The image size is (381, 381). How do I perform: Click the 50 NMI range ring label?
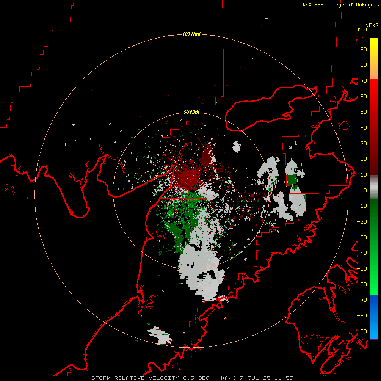tap(191, 112)
